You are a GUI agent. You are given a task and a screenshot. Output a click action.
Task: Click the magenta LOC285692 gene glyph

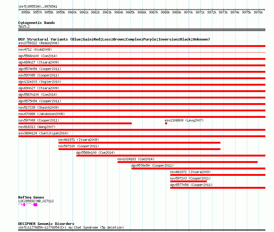tap(28, 205)
